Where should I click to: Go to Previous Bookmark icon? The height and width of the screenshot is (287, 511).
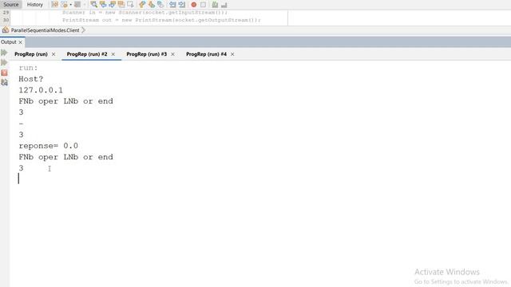(142, 5)
